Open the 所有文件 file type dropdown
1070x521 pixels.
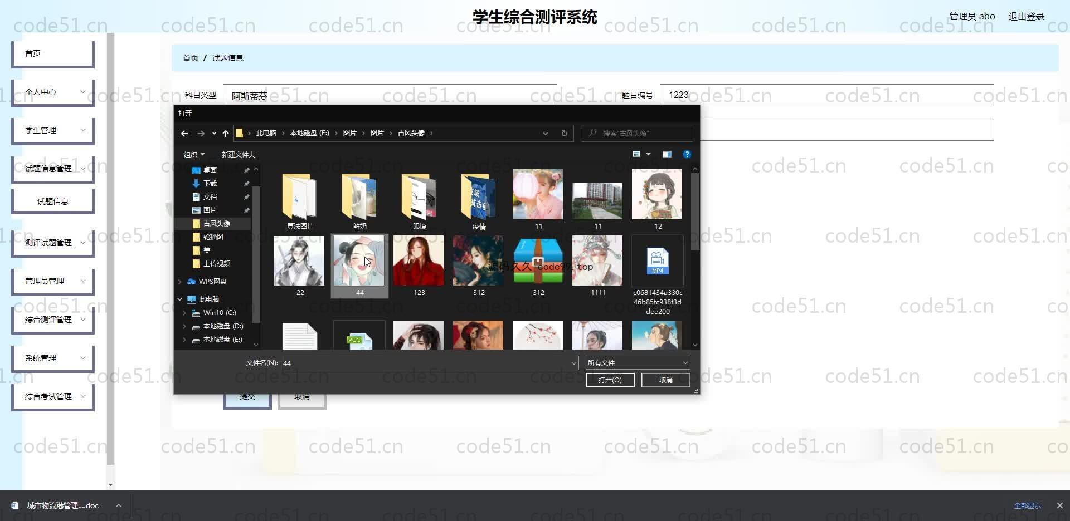(638, 363)
